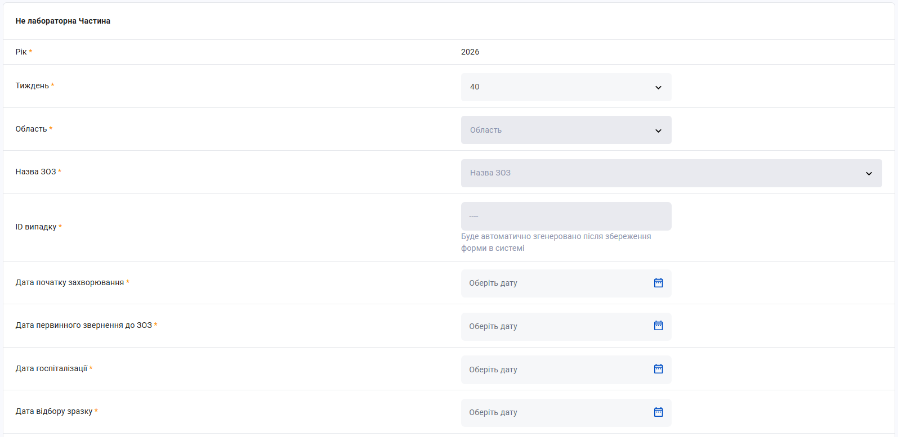Click the ID випадку input field
Image resolution: width=898 pixels, height=437 pixels.
[566, 216]
